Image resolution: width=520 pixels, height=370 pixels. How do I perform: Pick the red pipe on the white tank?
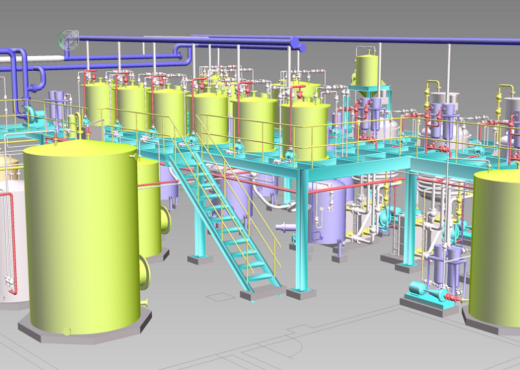tap(10, 240)
